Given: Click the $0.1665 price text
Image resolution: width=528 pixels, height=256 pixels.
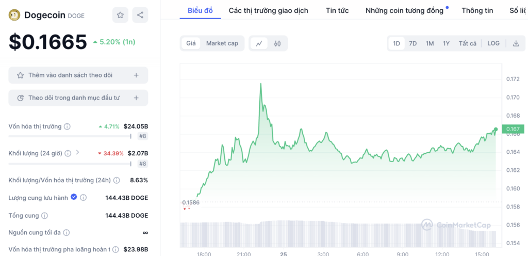Looking at the screenshot, I should tap(48, 42).
